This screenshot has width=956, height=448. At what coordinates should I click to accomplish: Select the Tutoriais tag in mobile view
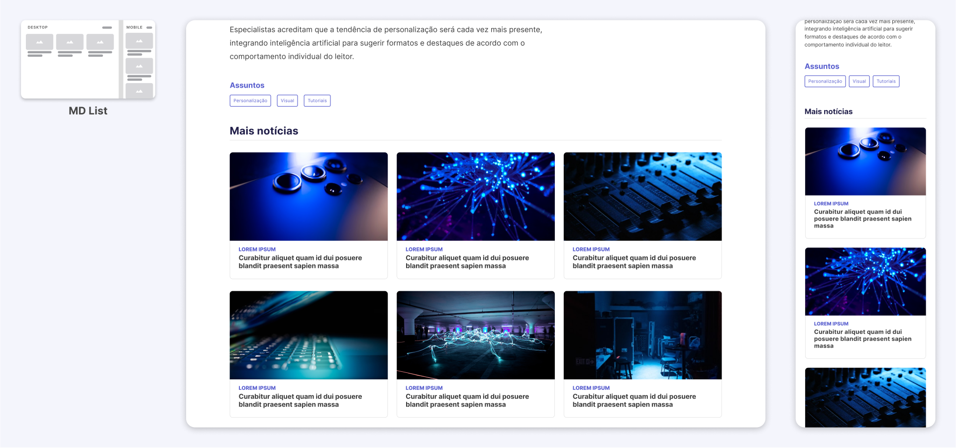pyautogui.click(x=886, y=81)
